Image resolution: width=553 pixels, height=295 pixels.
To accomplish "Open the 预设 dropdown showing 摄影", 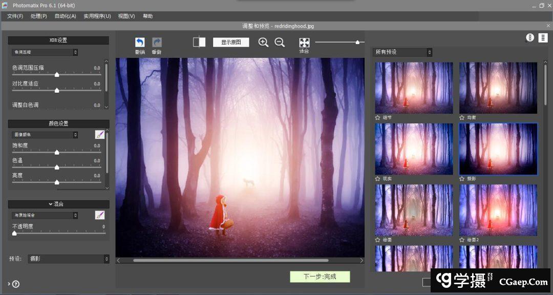I will 68,259.
